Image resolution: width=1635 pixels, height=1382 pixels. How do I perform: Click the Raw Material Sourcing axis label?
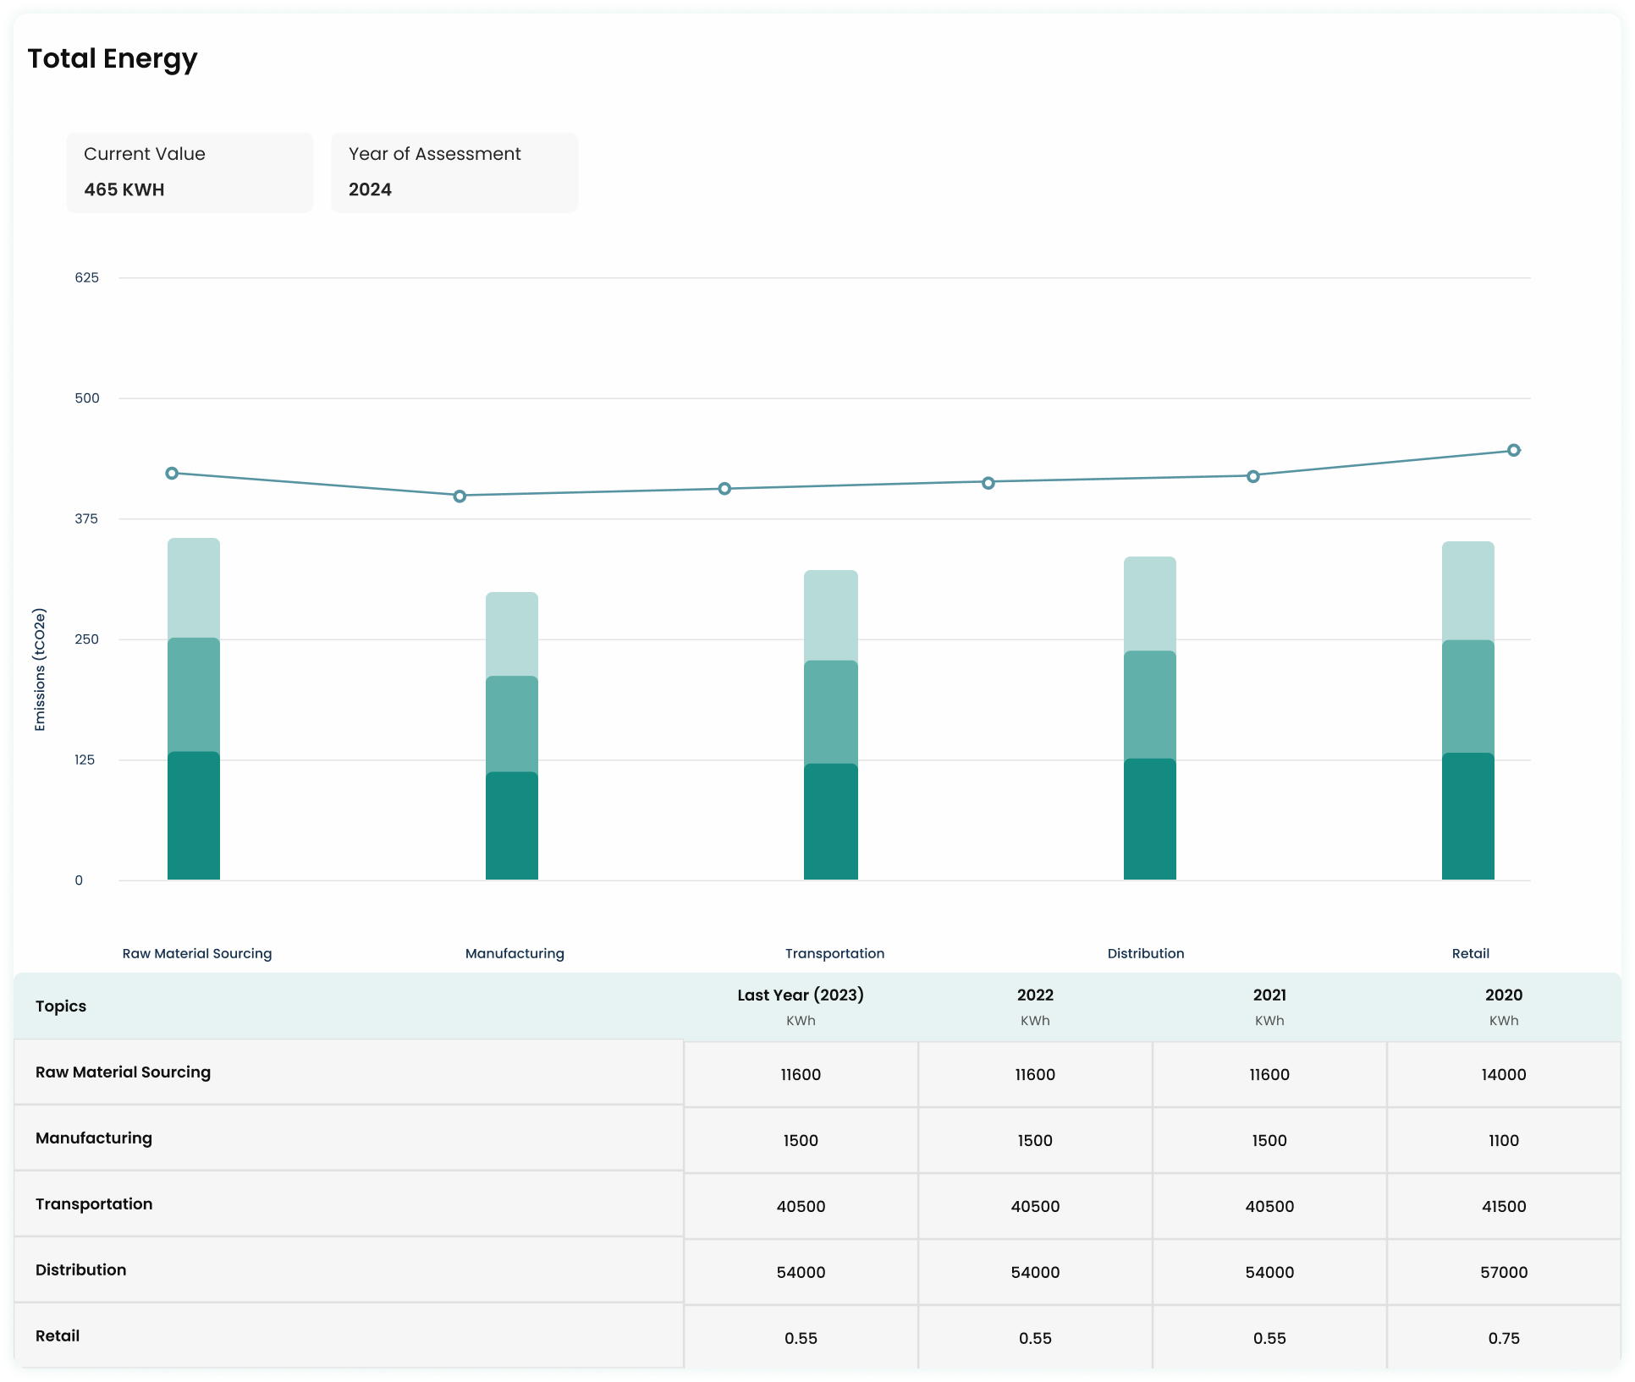[197, 953]
